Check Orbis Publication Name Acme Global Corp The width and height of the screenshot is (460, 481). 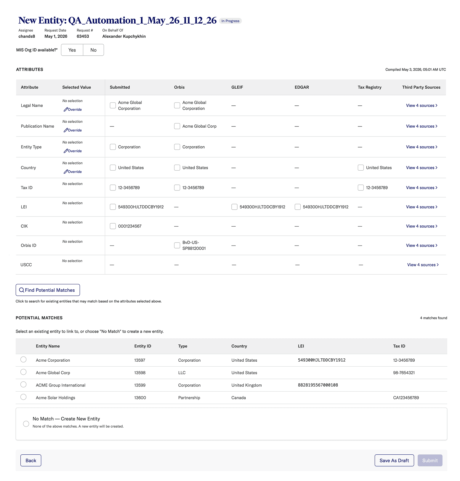177,126
